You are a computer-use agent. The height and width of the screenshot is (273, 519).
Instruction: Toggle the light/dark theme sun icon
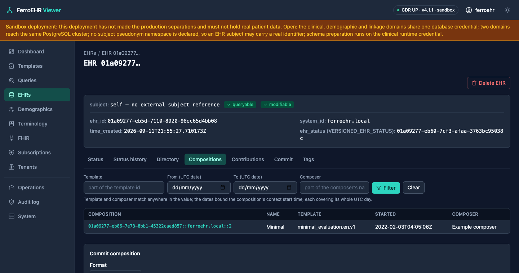507,10
